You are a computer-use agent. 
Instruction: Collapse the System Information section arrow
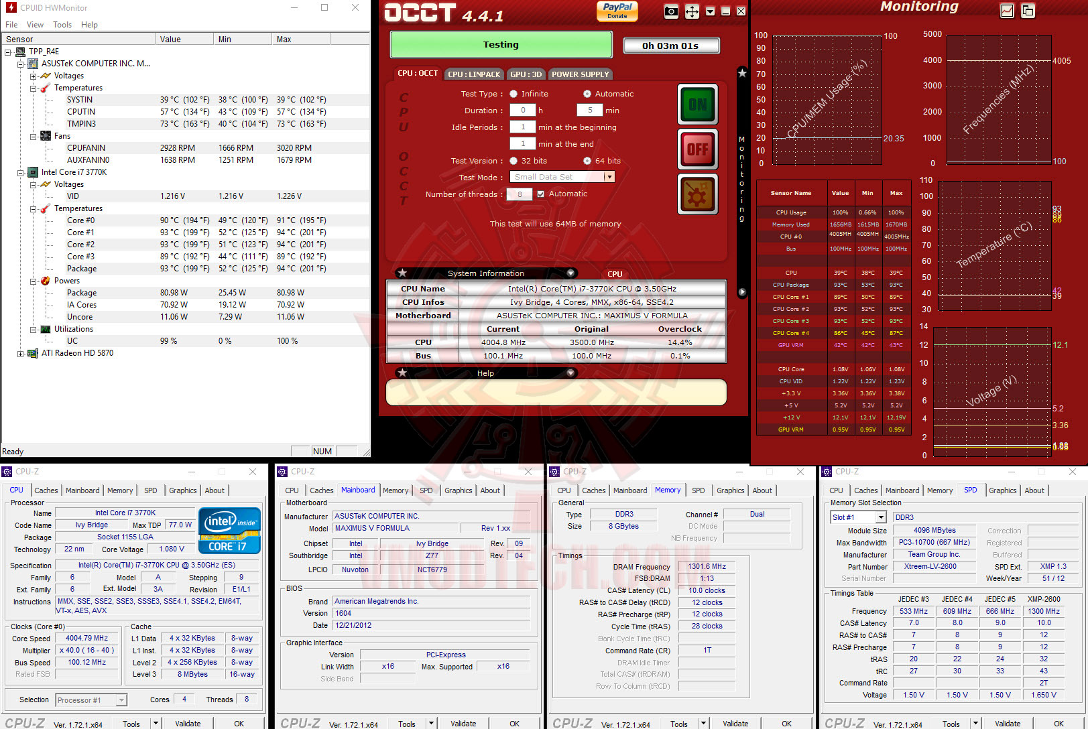(570, 273)
